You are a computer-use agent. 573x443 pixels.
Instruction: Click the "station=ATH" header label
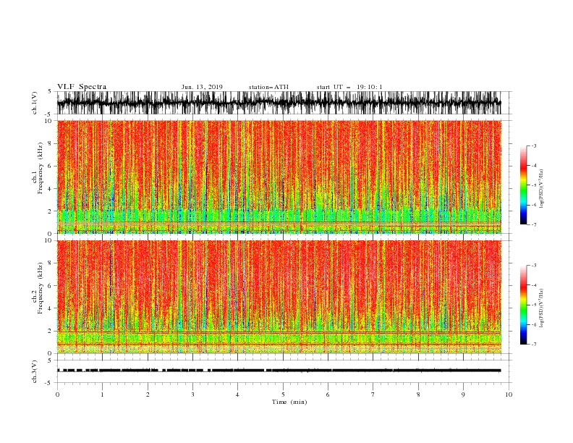click(x=268, y=87)
